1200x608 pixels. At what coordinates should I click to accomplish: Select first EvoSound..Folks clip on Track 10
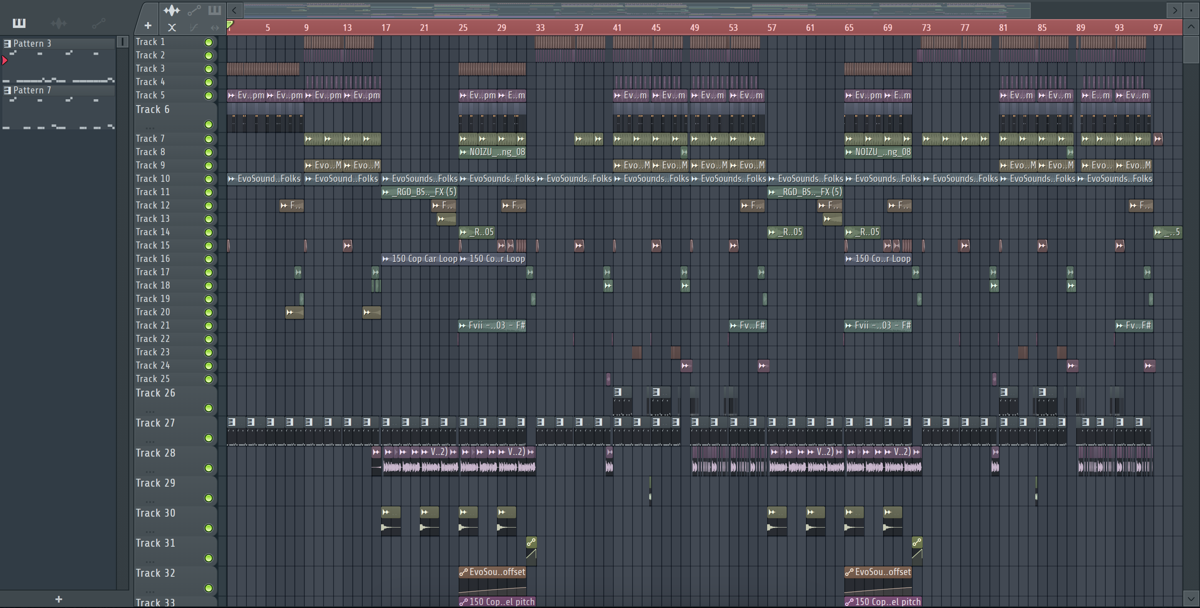click(x=265, y=178)
